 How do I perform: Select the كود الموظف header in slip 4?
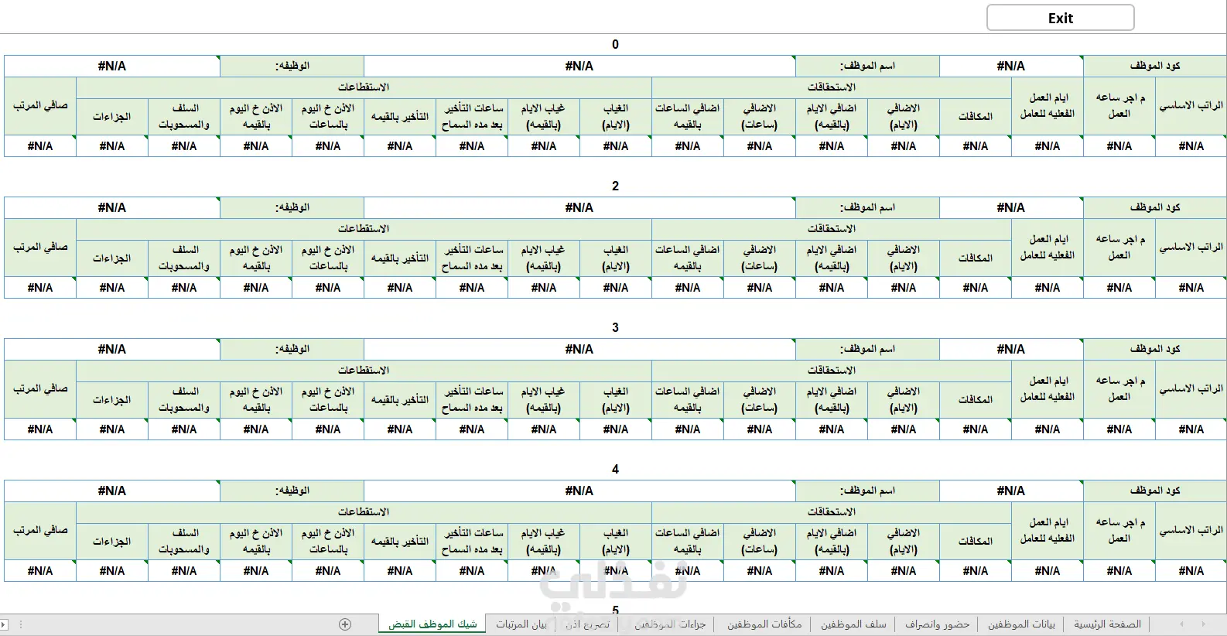pos(1155,491)
